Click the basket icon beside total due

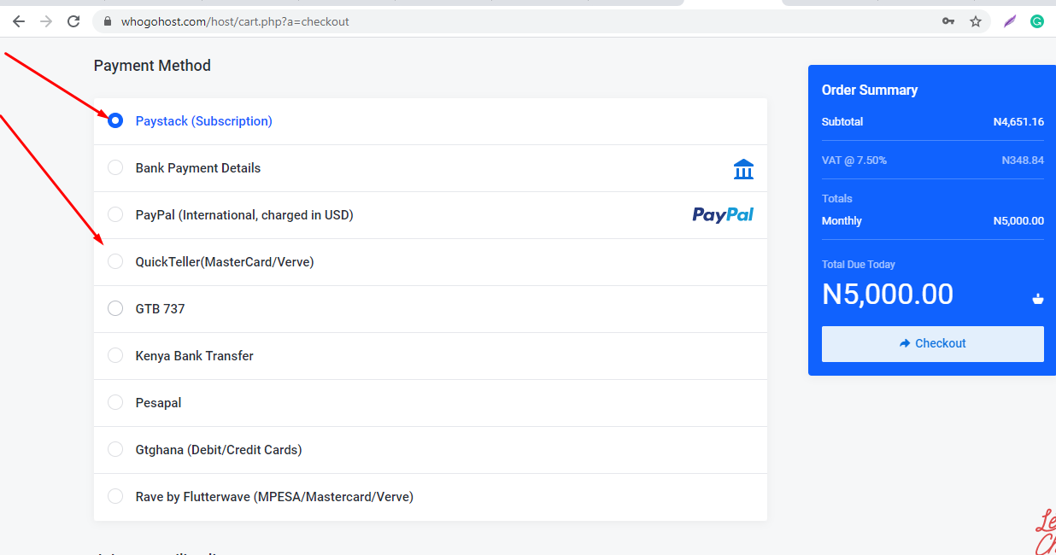pyautogui.click(x=1038, y=298)
